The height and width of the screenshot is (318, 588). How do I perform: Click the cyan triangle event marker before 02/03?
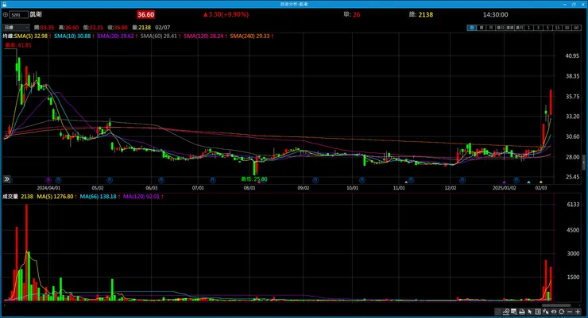tap(528, 182)
